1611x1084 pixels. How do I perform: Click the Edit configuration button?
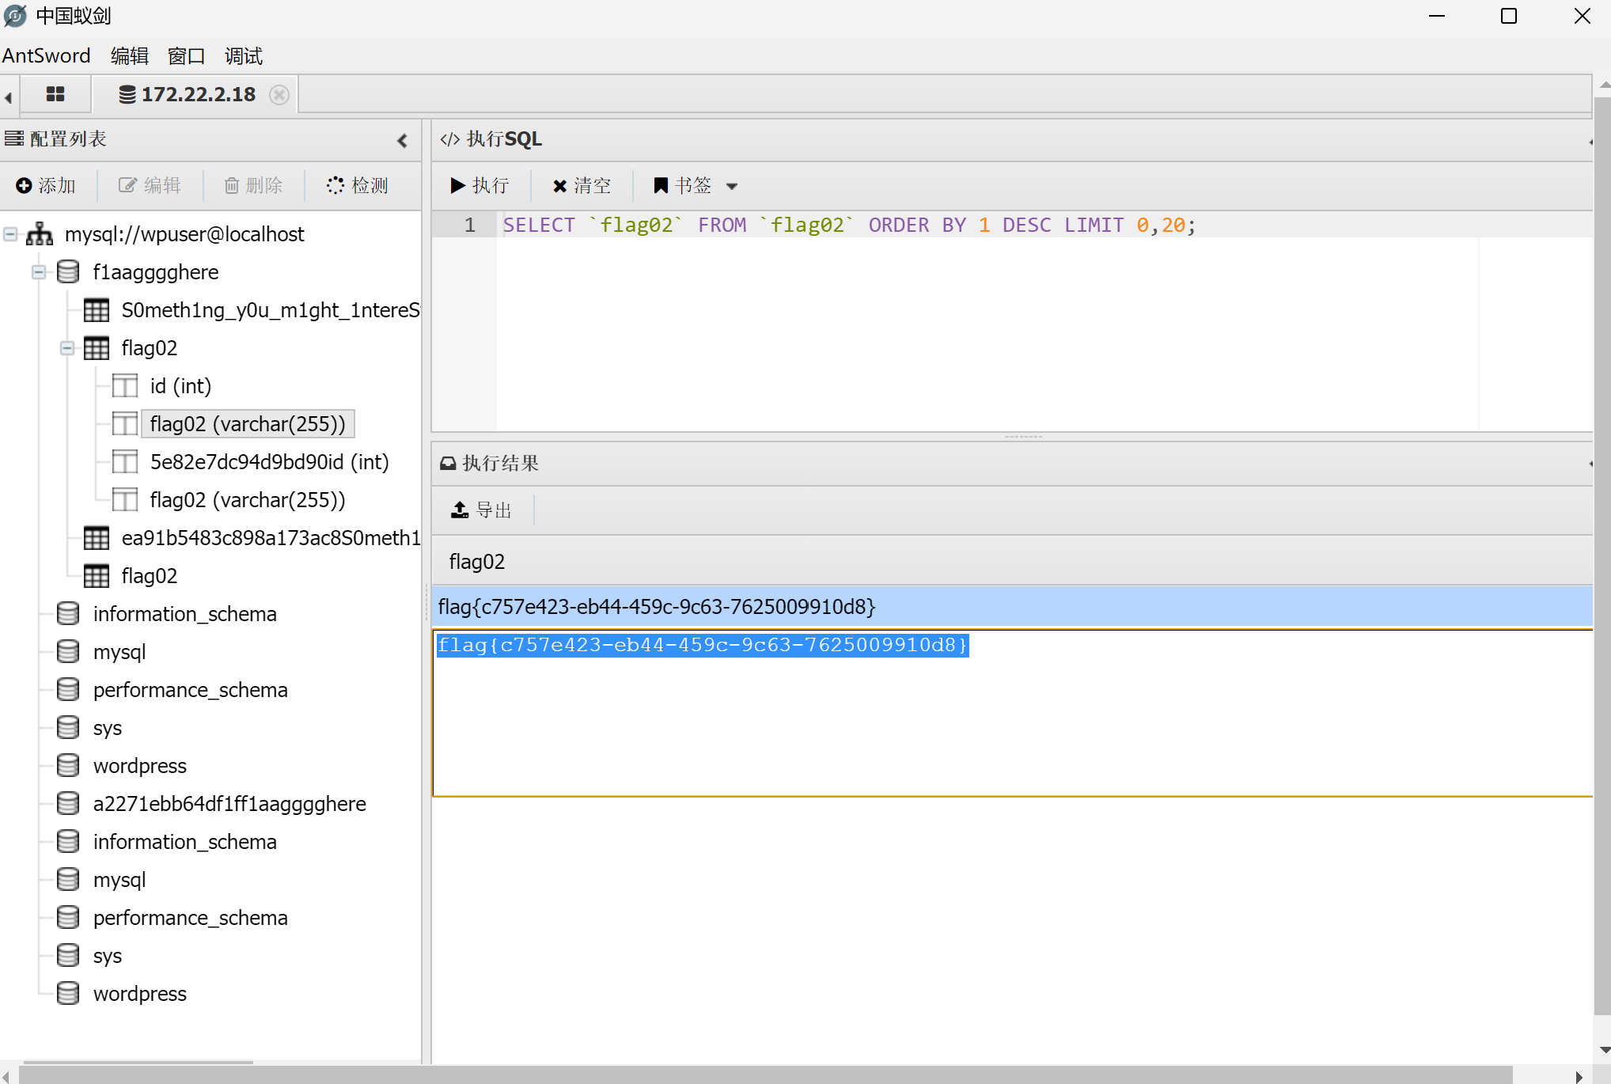pos(150,185)
